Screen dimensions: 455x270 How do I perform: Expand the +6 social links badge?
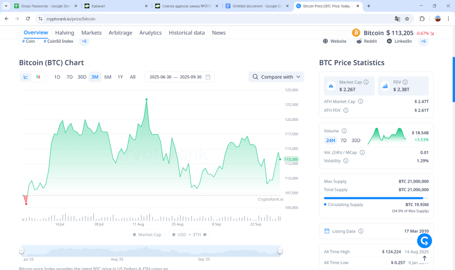click(423, 41)
